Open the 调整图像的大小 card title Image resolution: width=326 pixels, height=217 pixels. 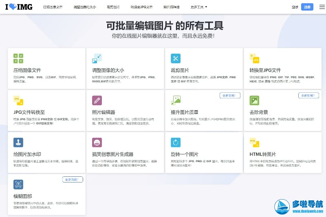108,70
